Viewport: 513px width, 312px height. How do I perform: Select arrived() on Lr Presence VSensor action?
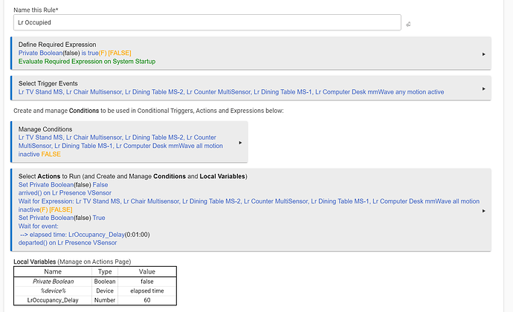click(68, 192)
